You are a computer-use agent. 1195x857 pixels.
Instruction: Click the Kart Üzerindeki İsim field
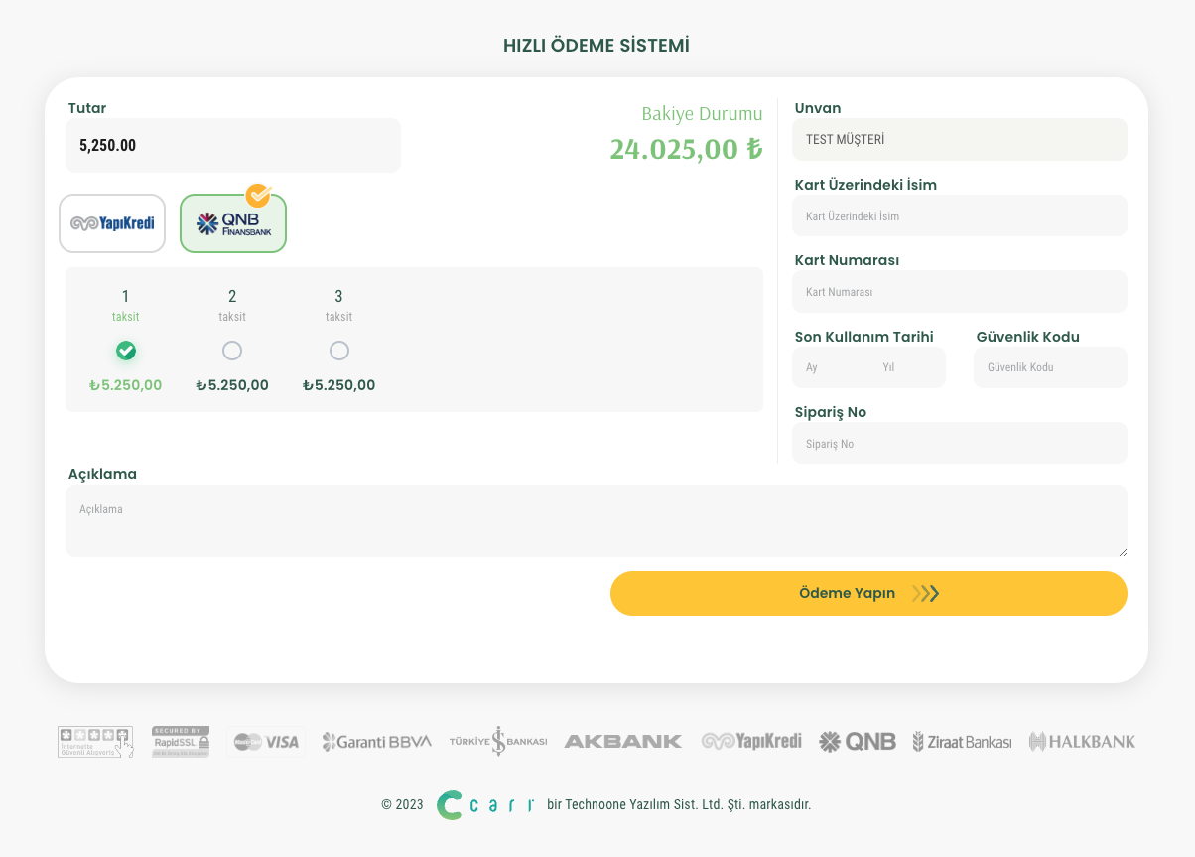point(959,216)
